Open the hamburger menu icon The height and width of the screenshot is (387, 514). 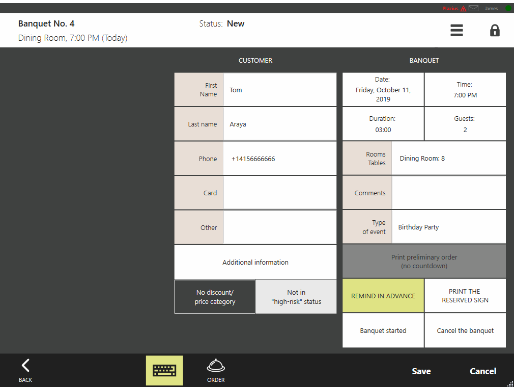pyautogui.click(x=456, y=31)
